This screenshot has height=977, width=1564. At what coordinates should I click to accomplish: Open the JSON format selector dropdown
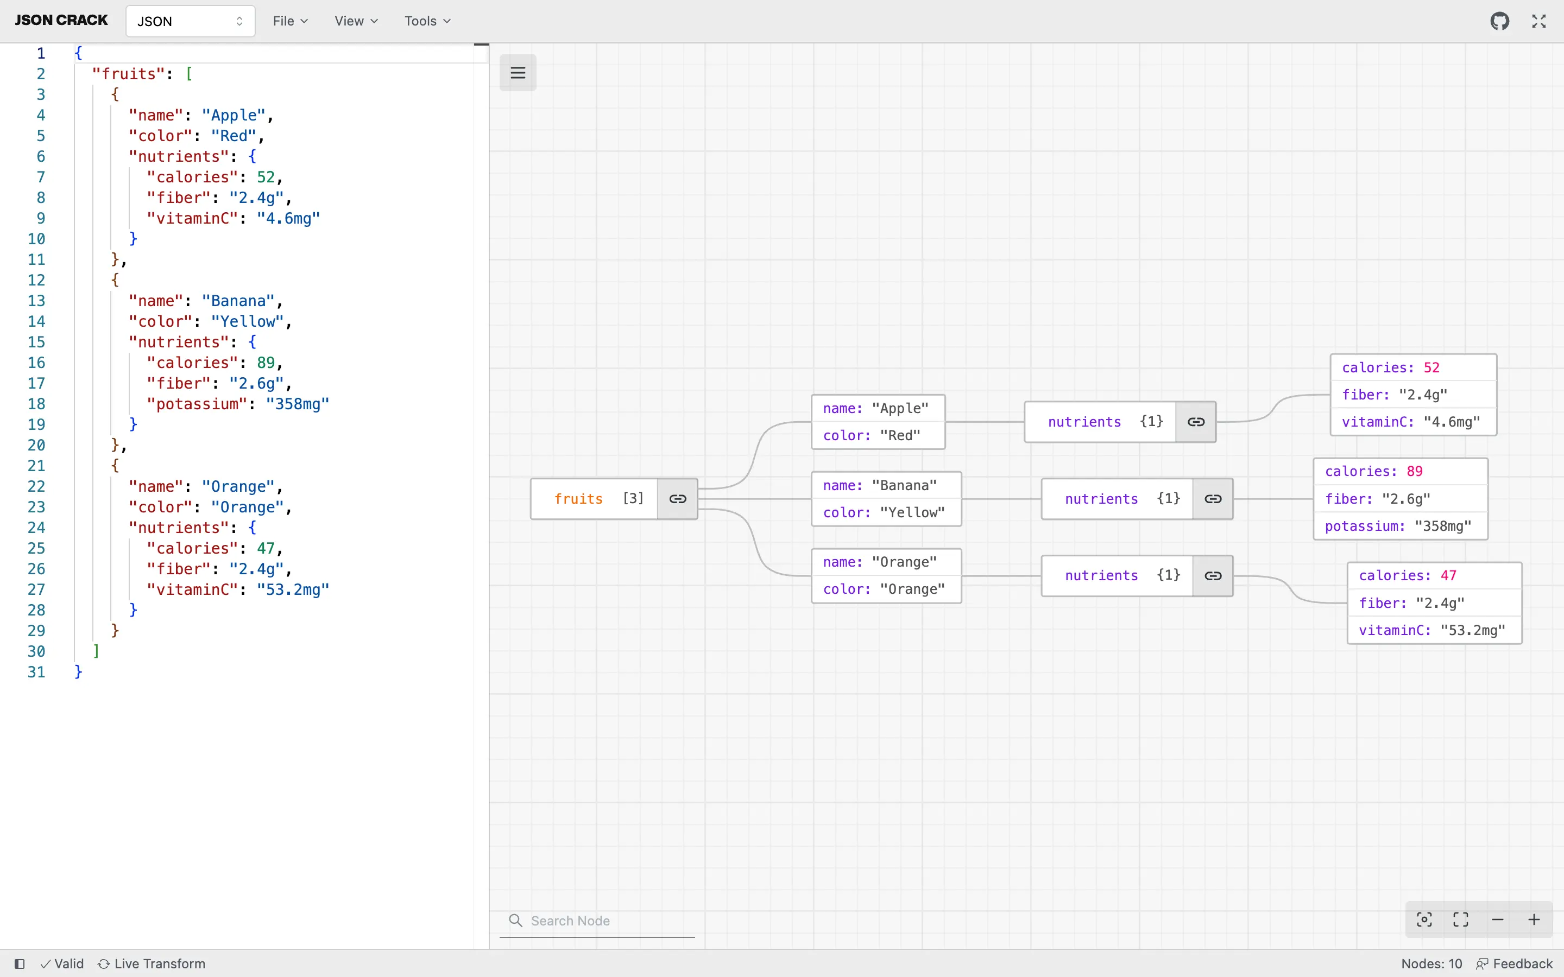tap(190, 21)
